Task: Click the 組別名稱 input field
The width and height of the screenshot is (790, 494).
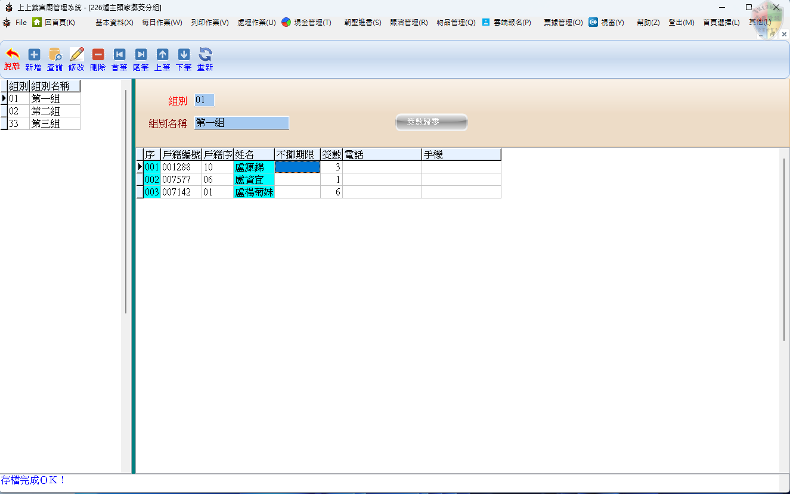Action: (241, 123)
